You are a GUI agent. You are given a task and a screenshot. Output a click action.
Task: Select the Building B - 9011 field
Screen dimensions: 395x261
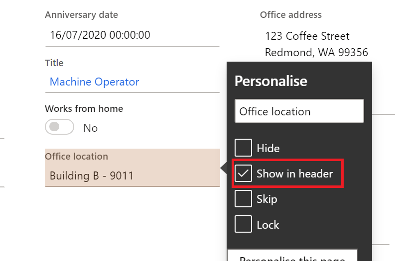[132, 175]
